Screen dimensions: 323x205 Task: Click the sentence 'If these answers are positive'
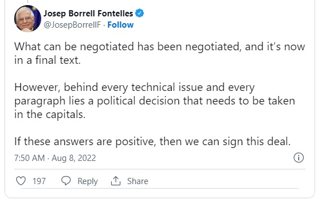tap(152, 142)
